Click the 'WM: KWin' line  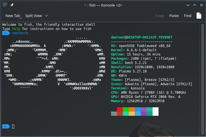click(119, 75)
